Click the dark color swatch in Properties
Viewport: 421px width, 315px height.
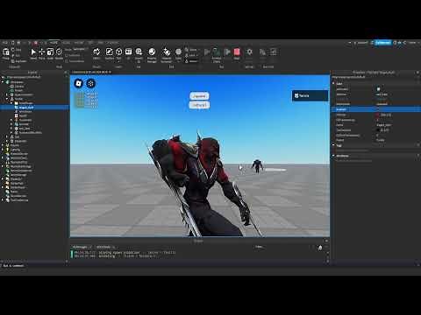coord(378,130)
